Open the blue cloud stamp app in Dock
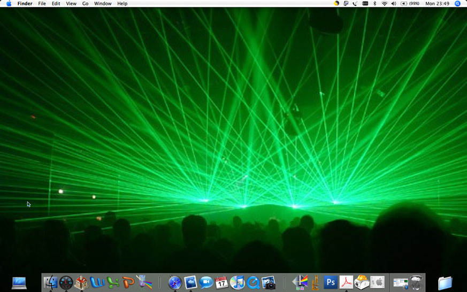This screenshot has width=467, height=292. (190, 282)
